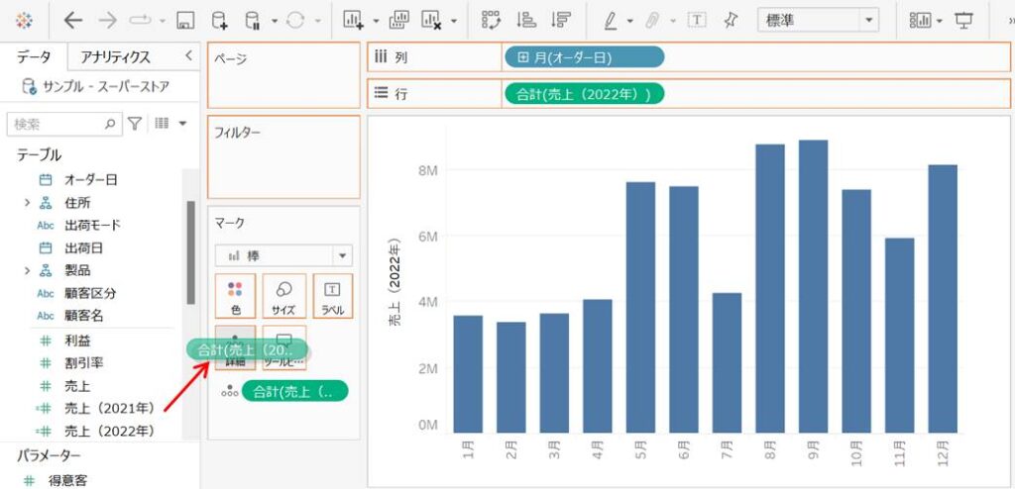The height and width of the screenshot is (489, 1015).
Task: Open dropdown arrow next to new worksheet icon
Action: tap(376, 22)
